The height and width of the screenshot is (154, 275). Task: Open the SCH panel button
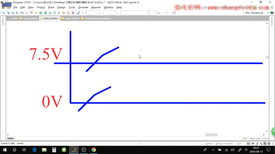pos(239,144)
